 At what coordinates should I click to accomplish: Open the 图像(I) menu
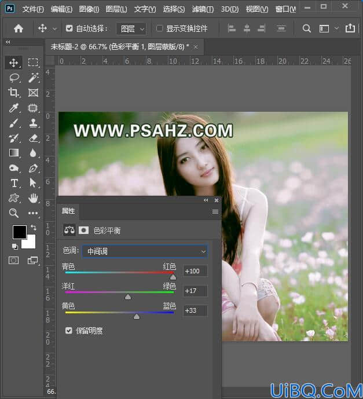pyautogui.click(x=89, y=9)
